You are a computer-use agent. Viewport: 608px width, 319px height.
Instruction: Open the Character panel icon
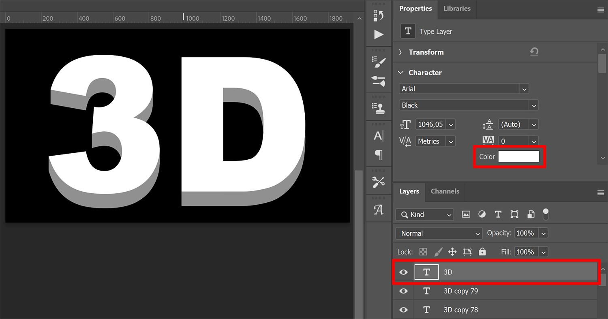point(379,136)
